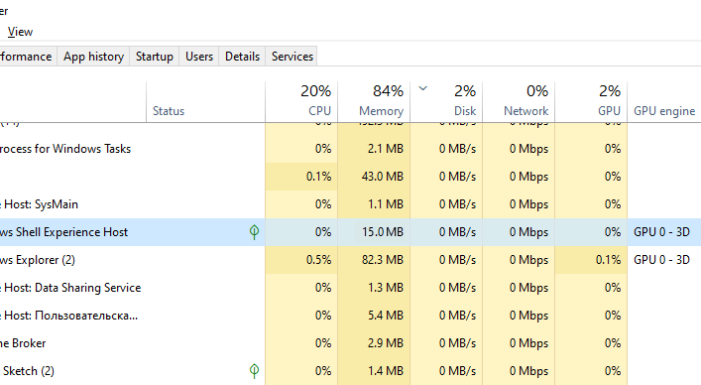701x385 pixels.
Task: Open the Startup tab
Action: [155, 57]
